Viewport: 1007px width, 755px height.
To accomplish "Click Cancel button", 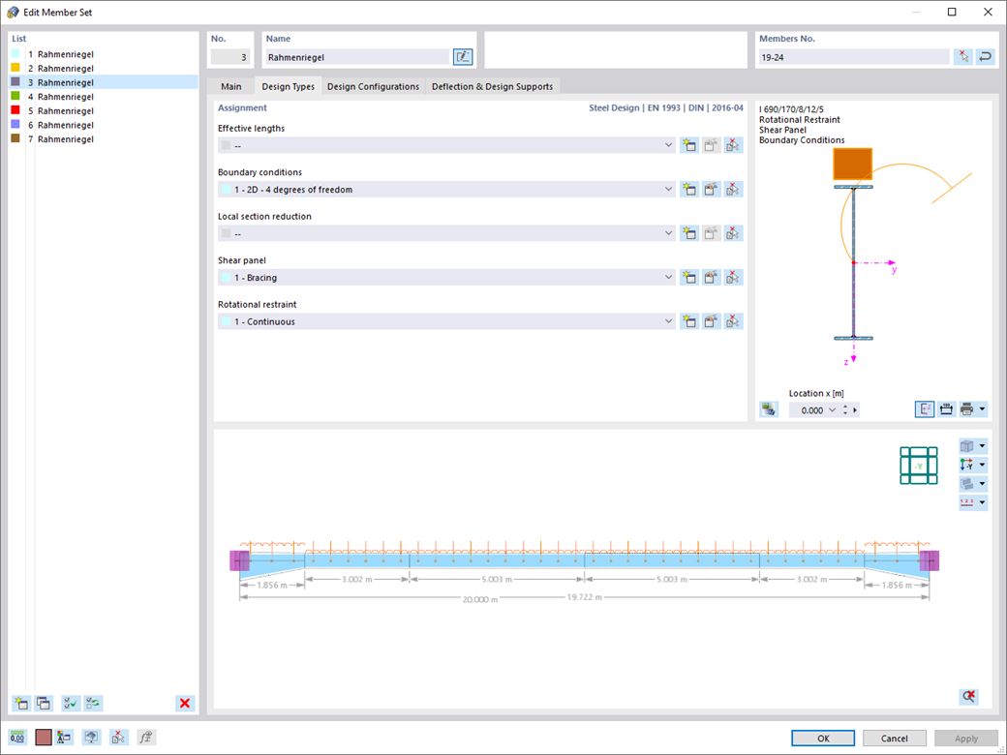I will 894,738.
